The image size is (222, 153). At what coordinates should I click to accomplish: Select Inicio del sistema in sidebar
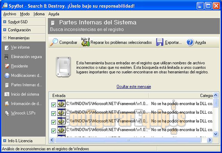pos(25,94)
